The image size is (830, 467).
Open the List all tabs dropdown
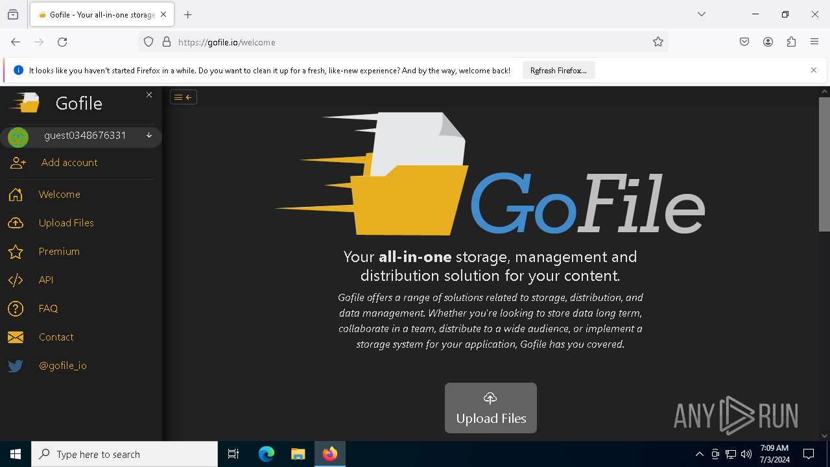[x=702, y=14]
